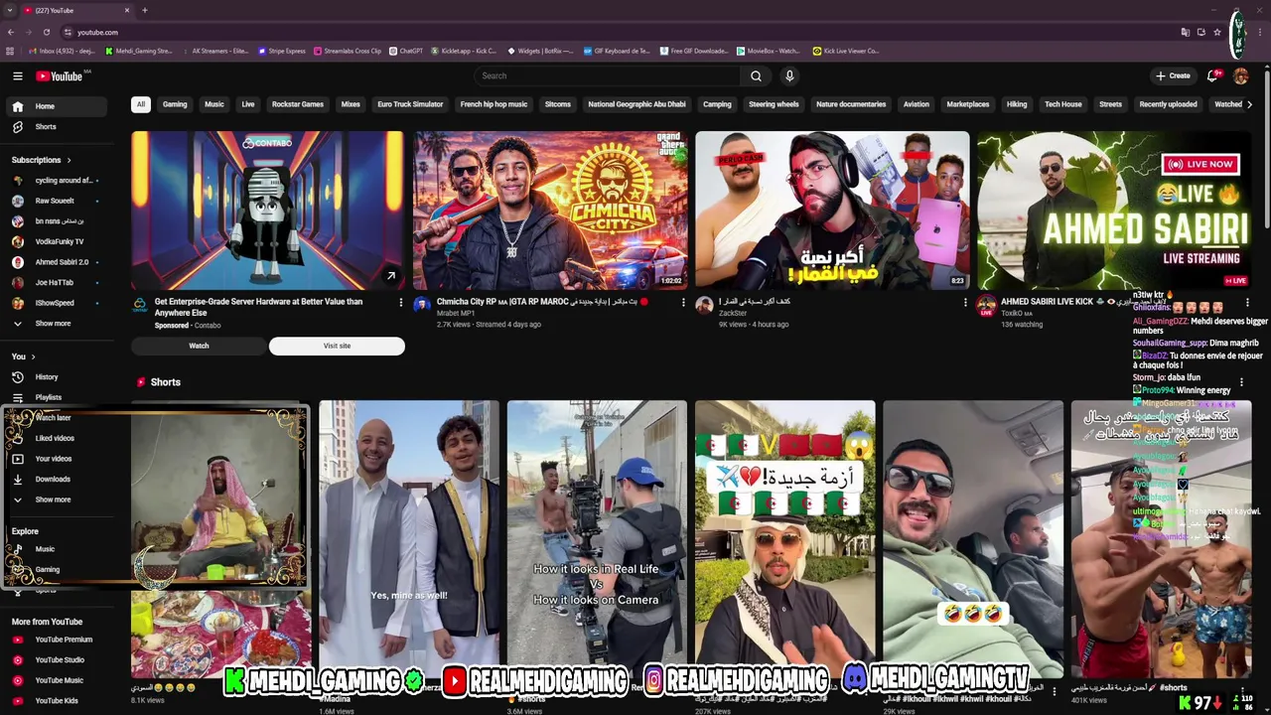This screenshot has width=1271, height=715.
Task: Start voice search with the microphone icon
Action: [789, 75]
